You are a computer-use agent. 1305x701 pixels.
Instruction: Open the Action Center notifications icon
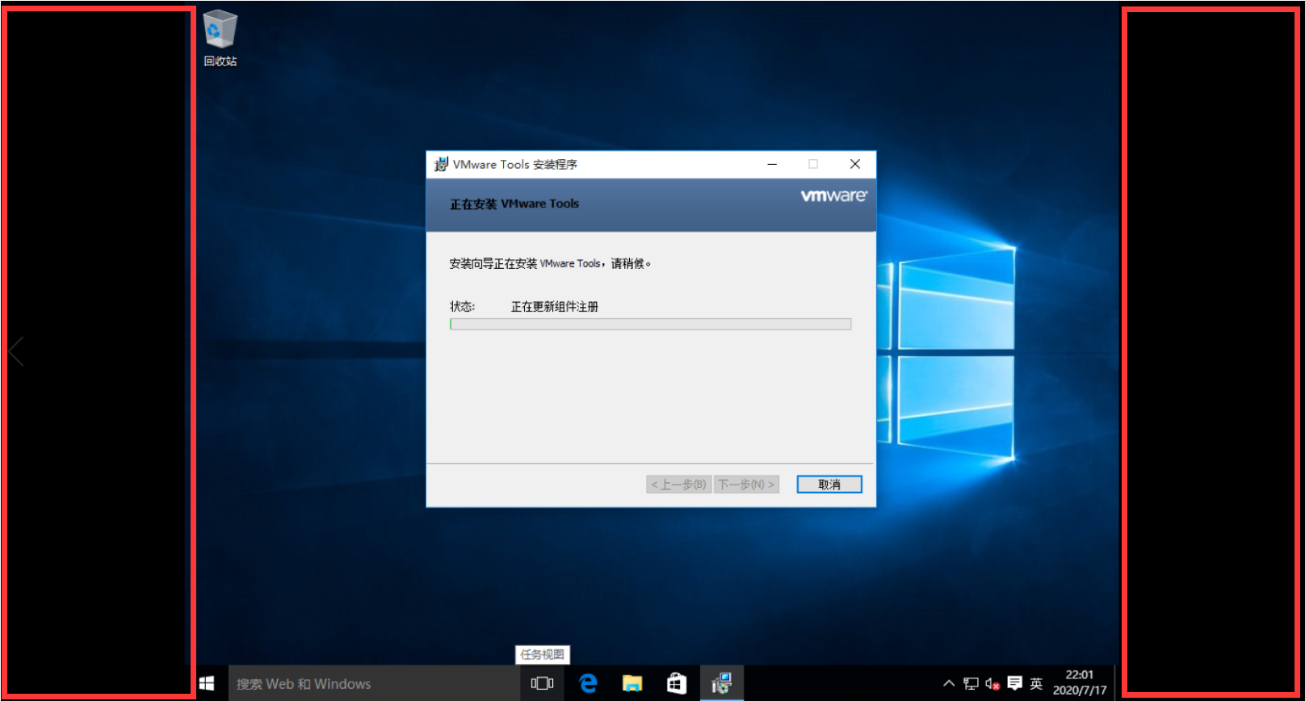1015,683
